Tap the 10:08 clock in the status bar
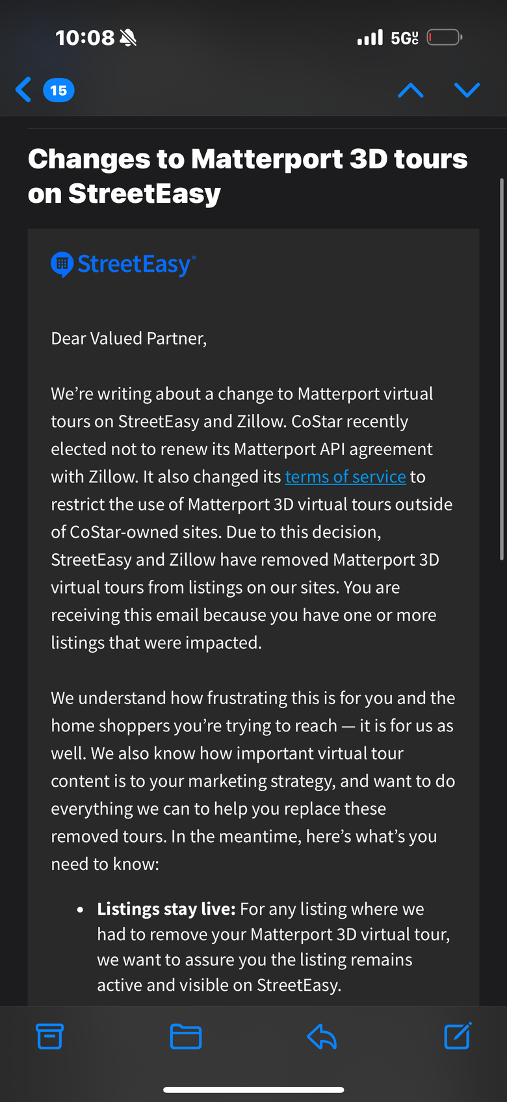The height and width of the screenshot is (1102, 507). click(84, 38)
